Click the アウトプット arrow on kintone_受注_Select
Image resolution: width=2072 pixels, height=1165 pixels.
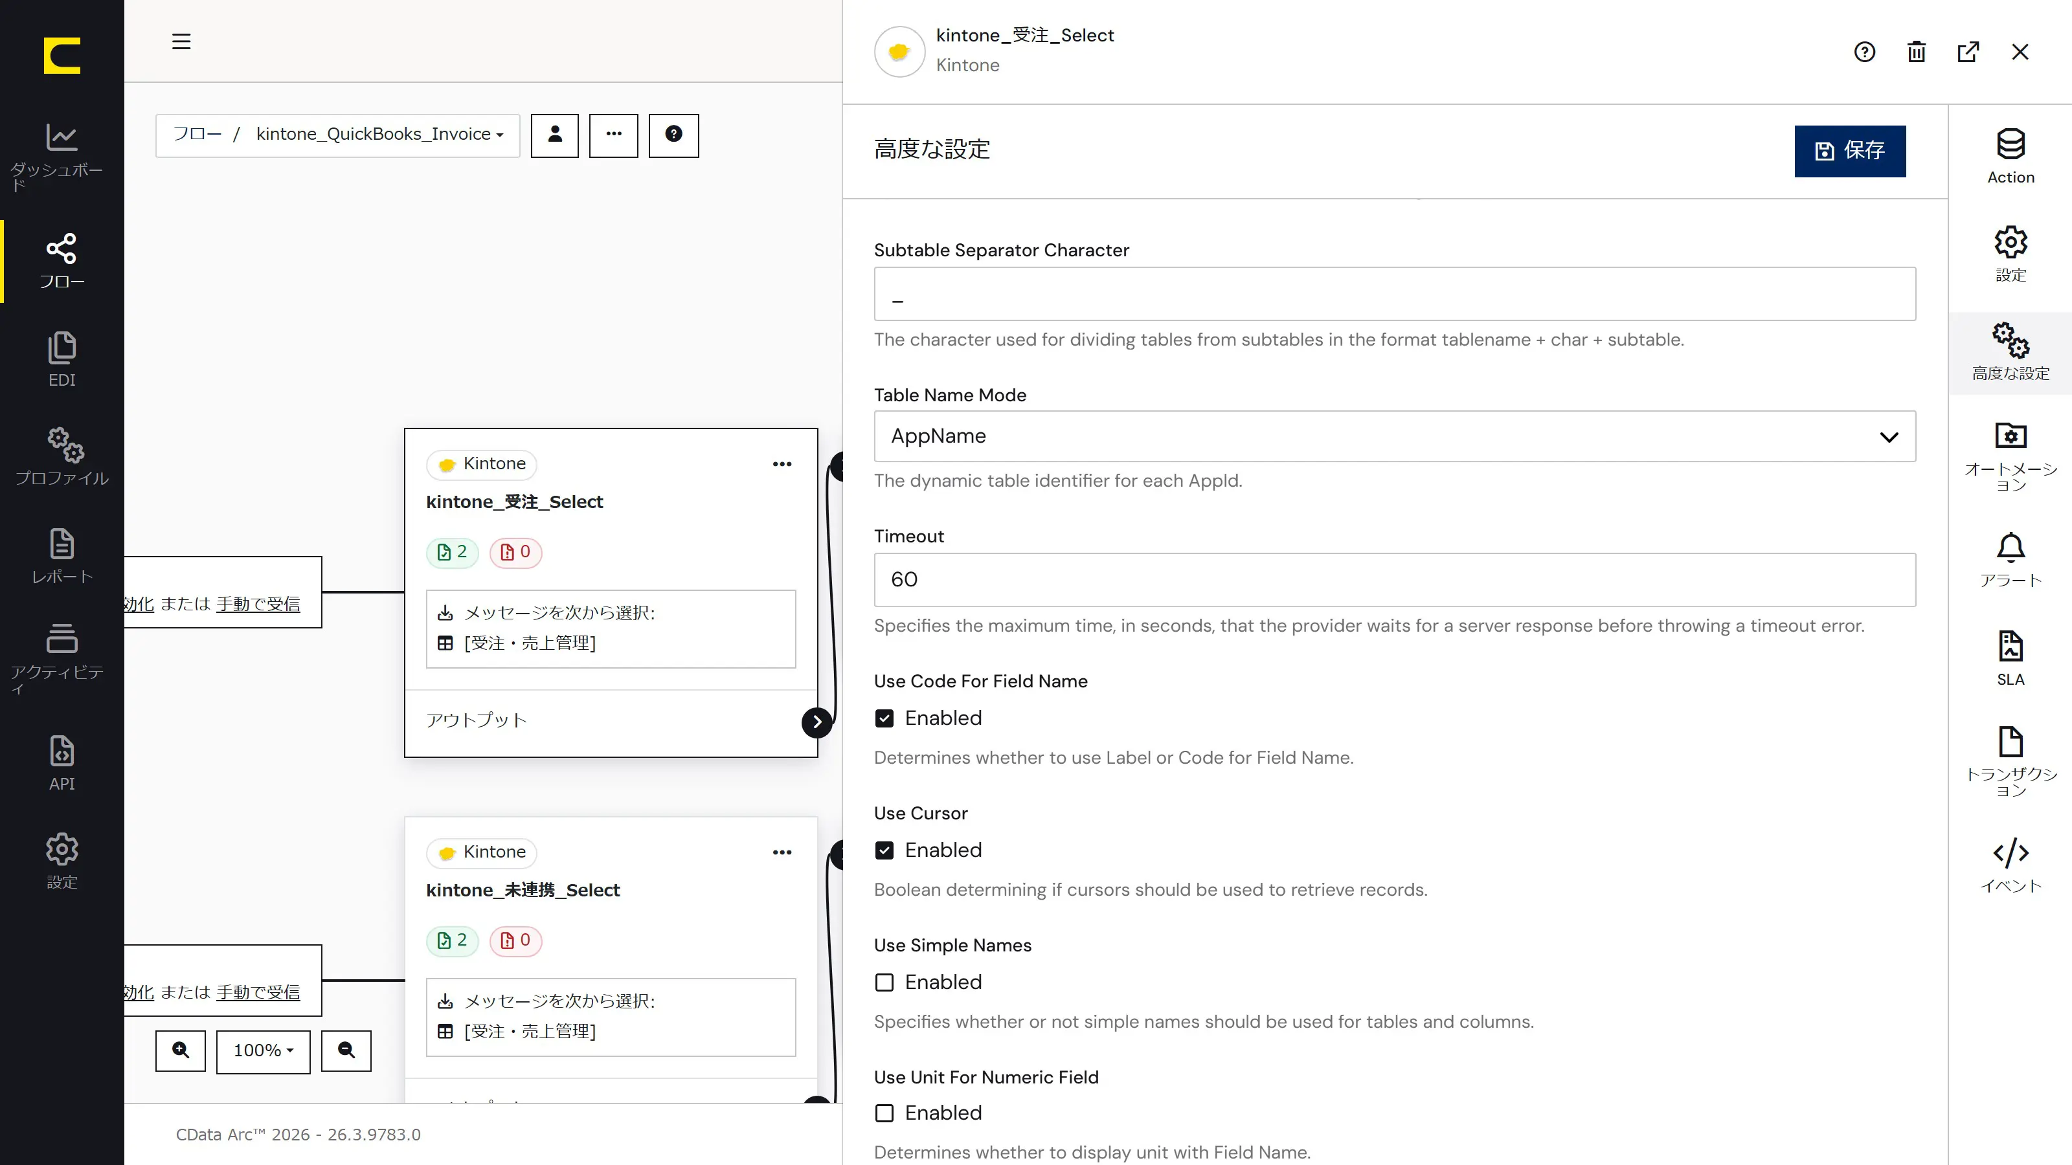click(x=816, y=722)
